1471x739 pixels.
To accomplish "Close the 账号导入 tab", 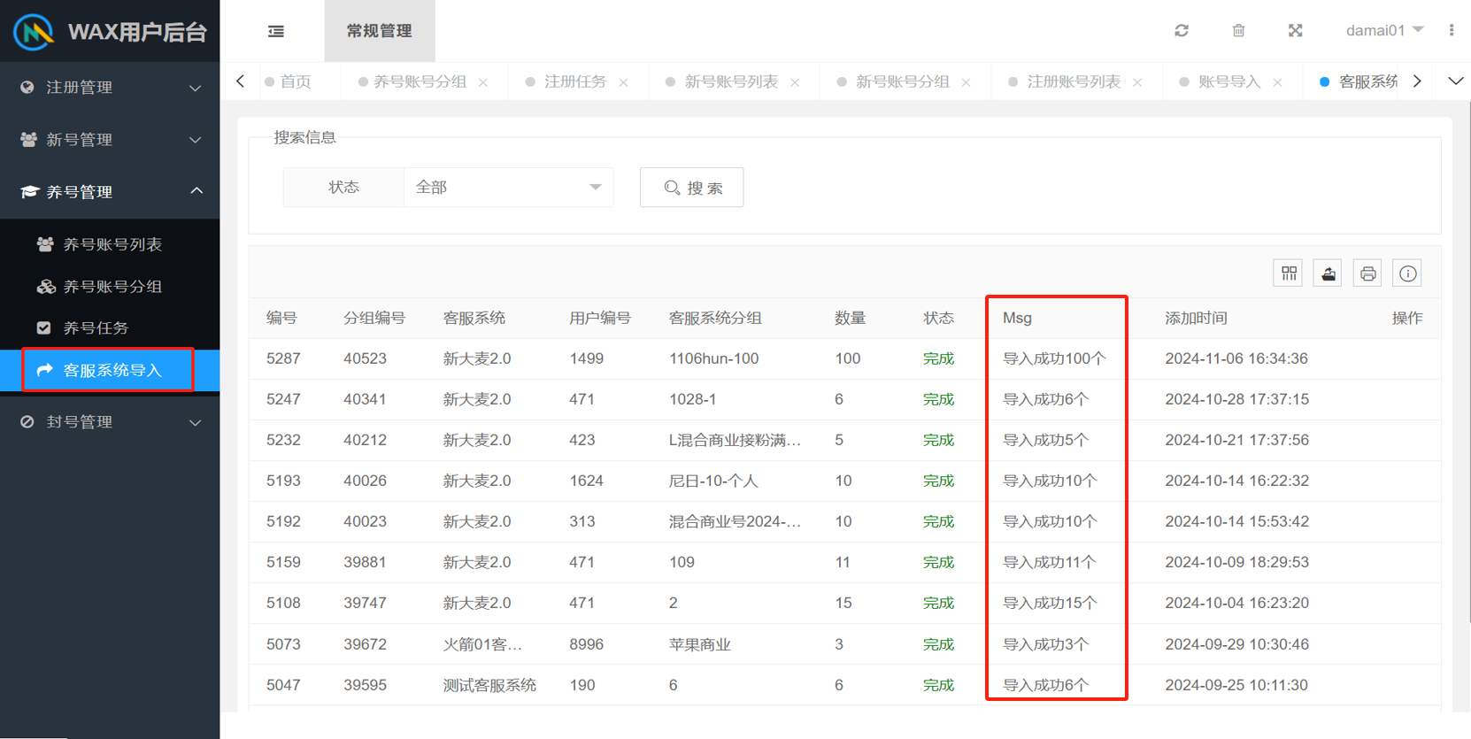I will (1277, 82).
